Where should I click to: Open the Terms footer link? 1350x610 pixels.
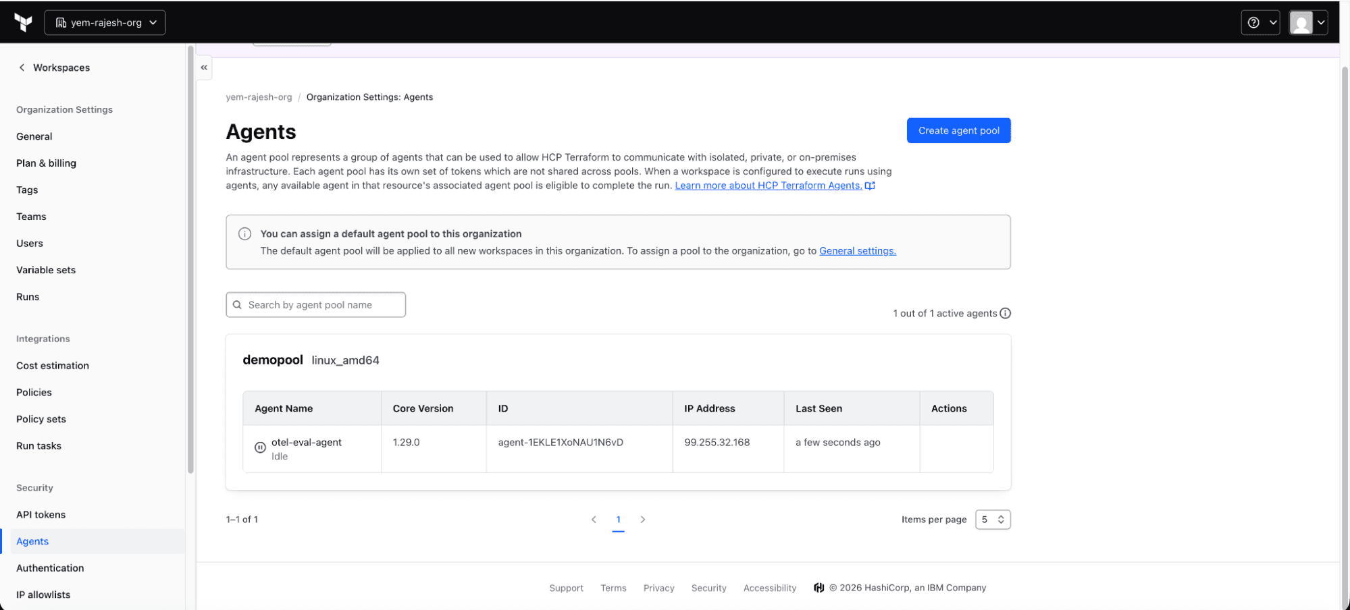(x=613, y=588)
